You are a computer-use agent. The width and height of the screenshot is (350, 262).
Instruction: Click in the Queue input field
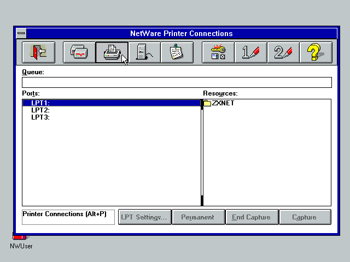tap(177, 82)
